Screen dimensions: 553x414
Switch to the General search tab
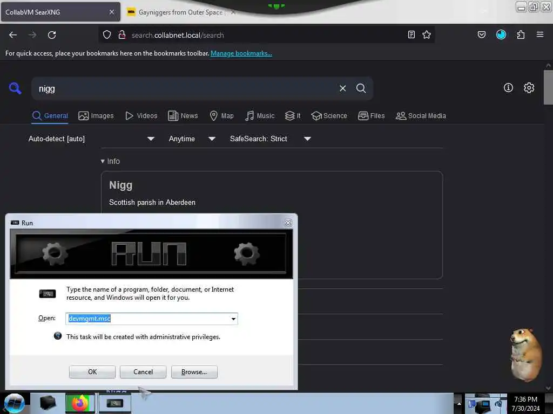point(50,116)
